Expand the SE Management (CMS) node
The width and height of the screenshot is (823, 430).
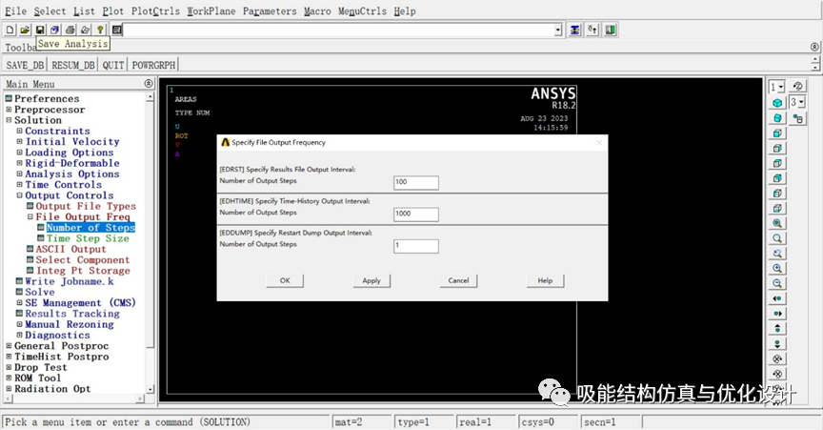pos(19,303)
